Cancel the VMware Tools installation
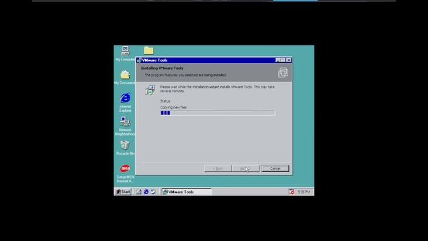The width and height of the screenshot is (428, 241). click(275, 168)
